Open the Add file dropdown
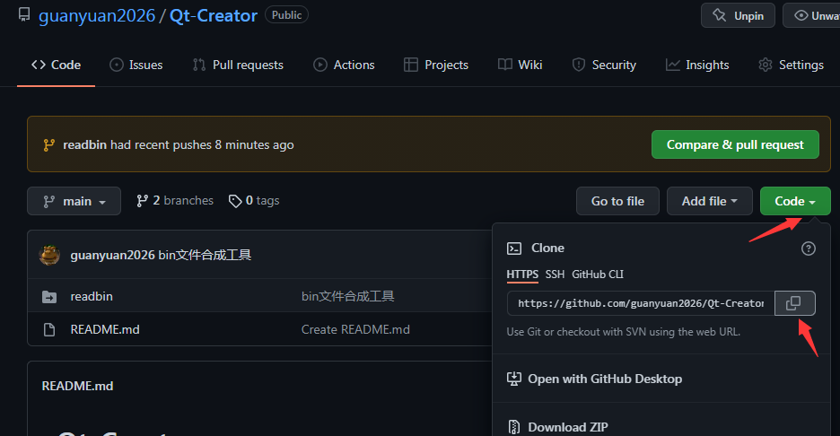 (709, 201)
